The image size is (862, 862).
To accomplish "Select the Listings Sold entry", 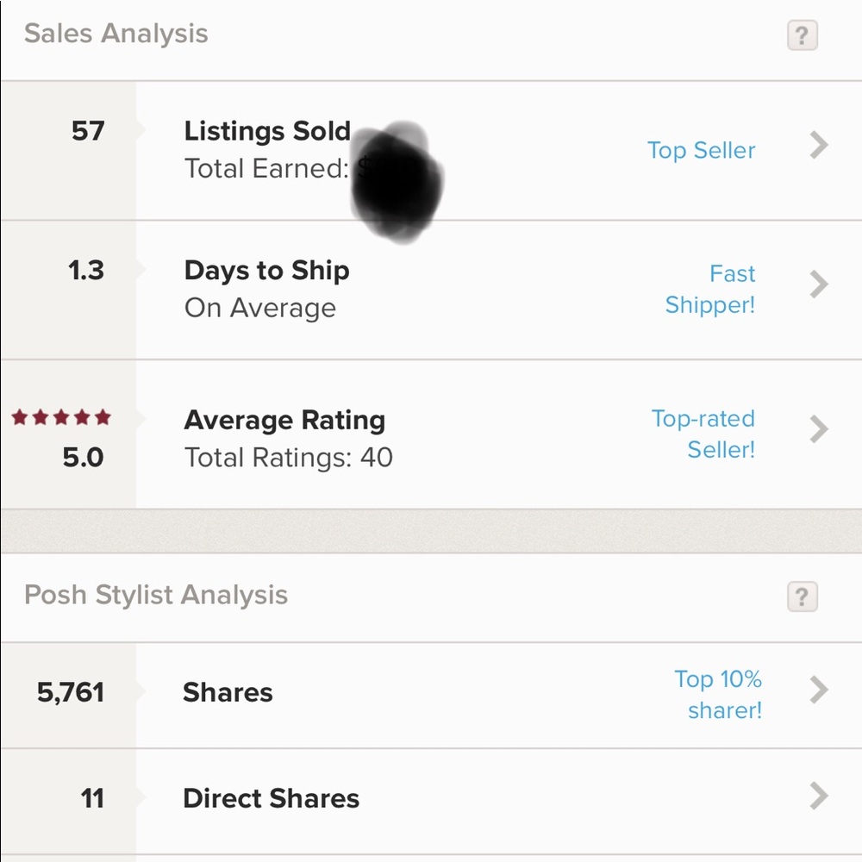I will 431,151.
